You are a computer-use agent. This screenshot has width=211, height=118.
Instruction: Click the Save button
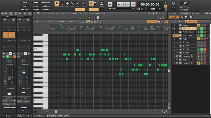click(25, 3)
